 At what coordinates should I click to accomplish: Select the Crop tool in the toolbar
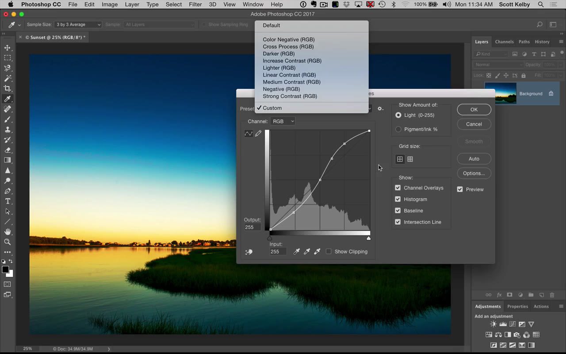click(x=7, y=88)
